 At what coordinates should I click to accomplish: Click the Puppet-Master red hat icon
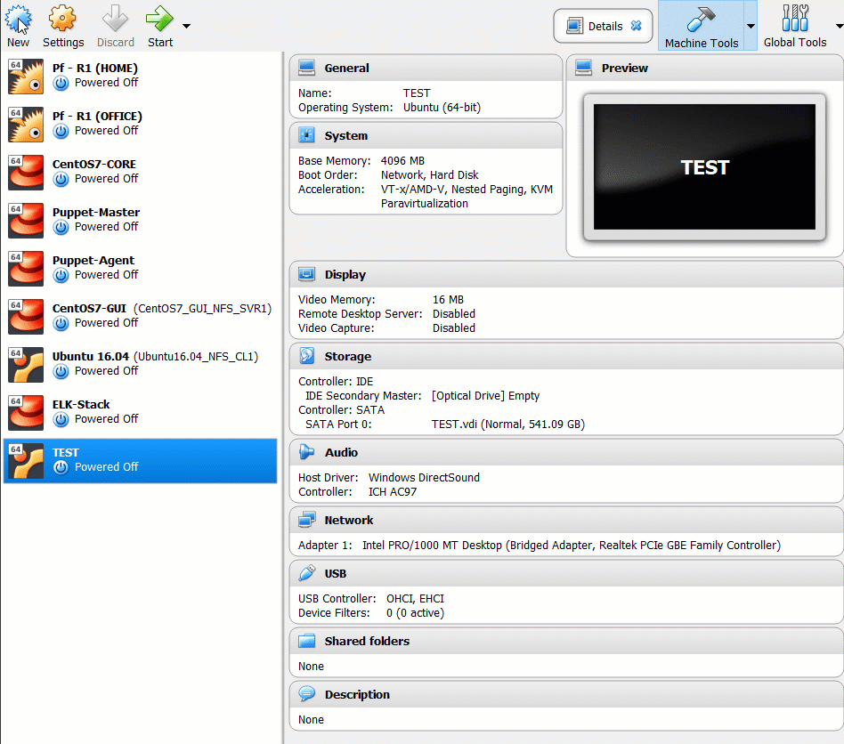[26, 221]
